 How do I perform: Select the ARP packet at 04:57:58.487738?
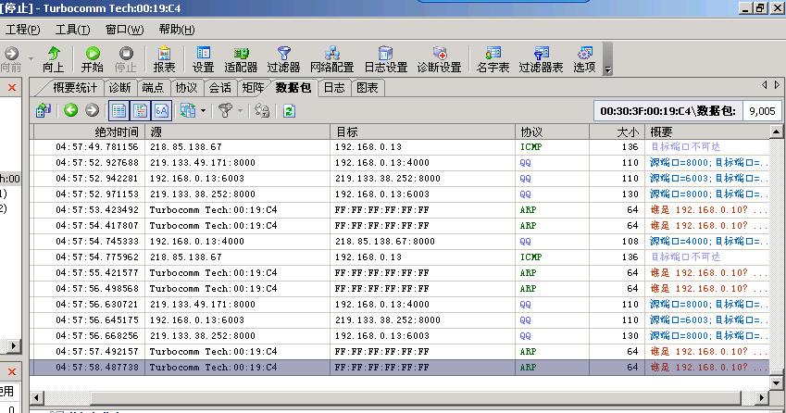tap(399, 368)
